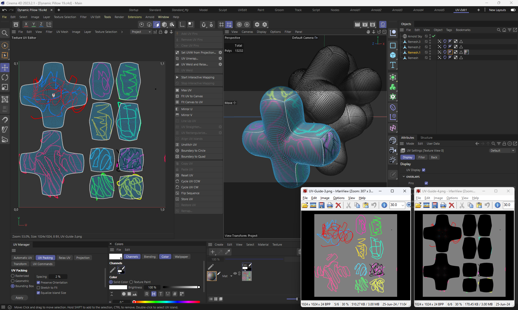Open the Default dropdown in UV Settings
The image size is (518, 310).
(502, 151)
